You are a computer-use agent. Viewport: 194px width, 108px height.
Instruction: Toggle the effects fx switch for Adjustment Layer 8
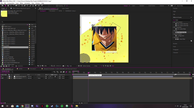[50, 76]
